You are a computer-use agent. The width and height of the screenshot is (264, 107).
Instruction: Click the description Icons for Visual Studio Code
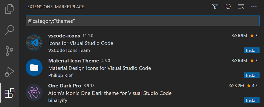pos(81,43)
